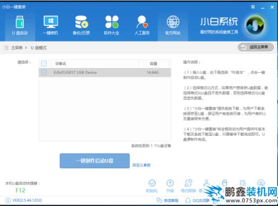Click the 初始化 checkmark icon
278x206 pixels.
[152, 183]
